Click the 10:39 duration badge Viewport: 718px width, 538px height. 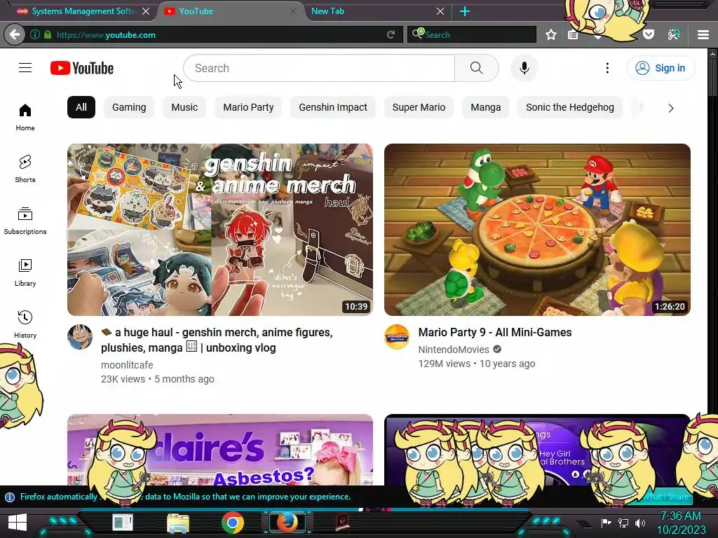click(356, 307)
